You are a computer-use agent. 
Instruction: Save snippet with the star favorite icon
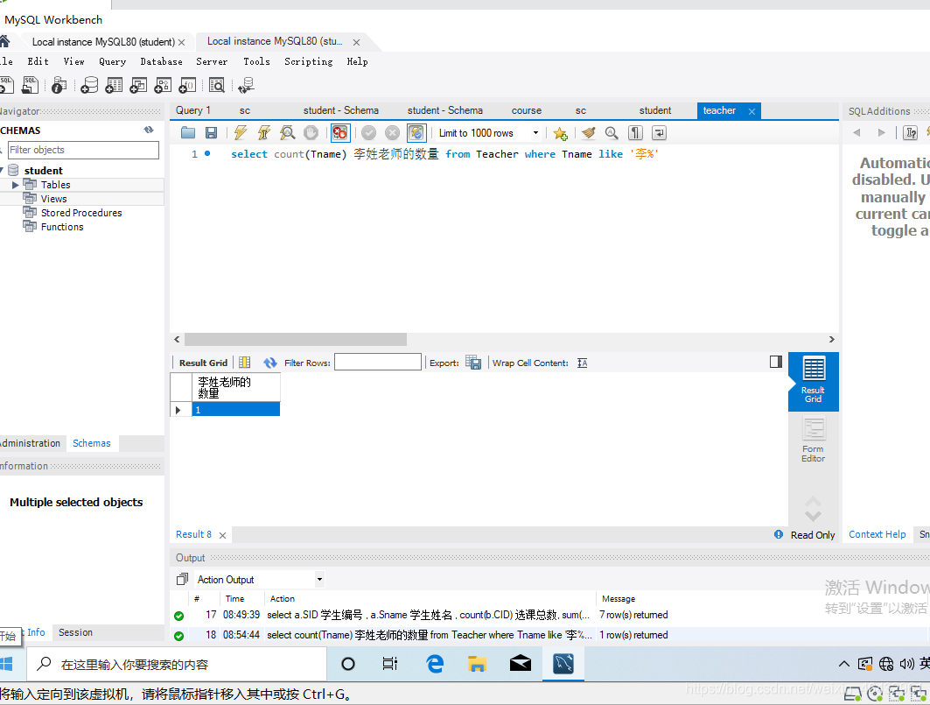tap(560, 133)
